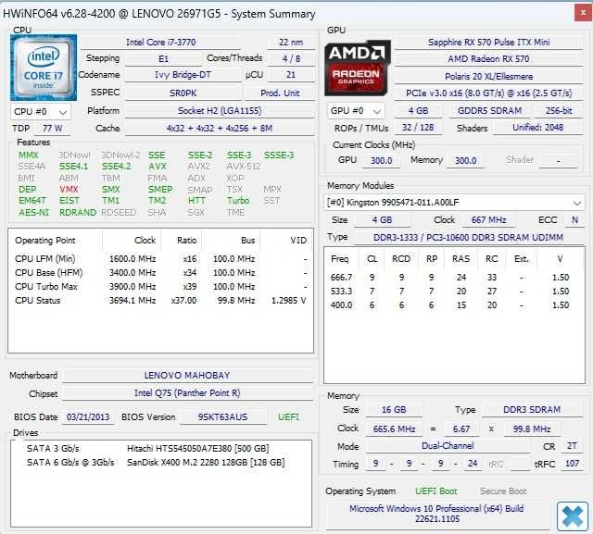Click the Turbo feature flag
Image resolution: width=593 pixels, height=534 pixels.
(x=238, y=201)
